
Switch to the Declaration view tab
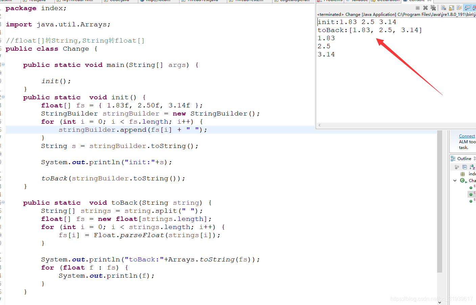385,1
